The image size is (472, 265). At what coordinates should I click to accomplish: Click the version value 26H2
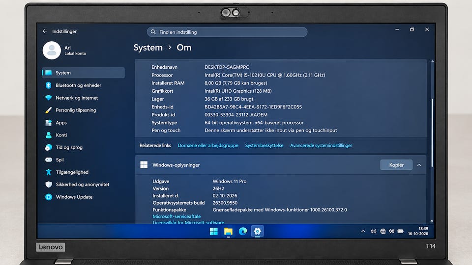[218, 188]
